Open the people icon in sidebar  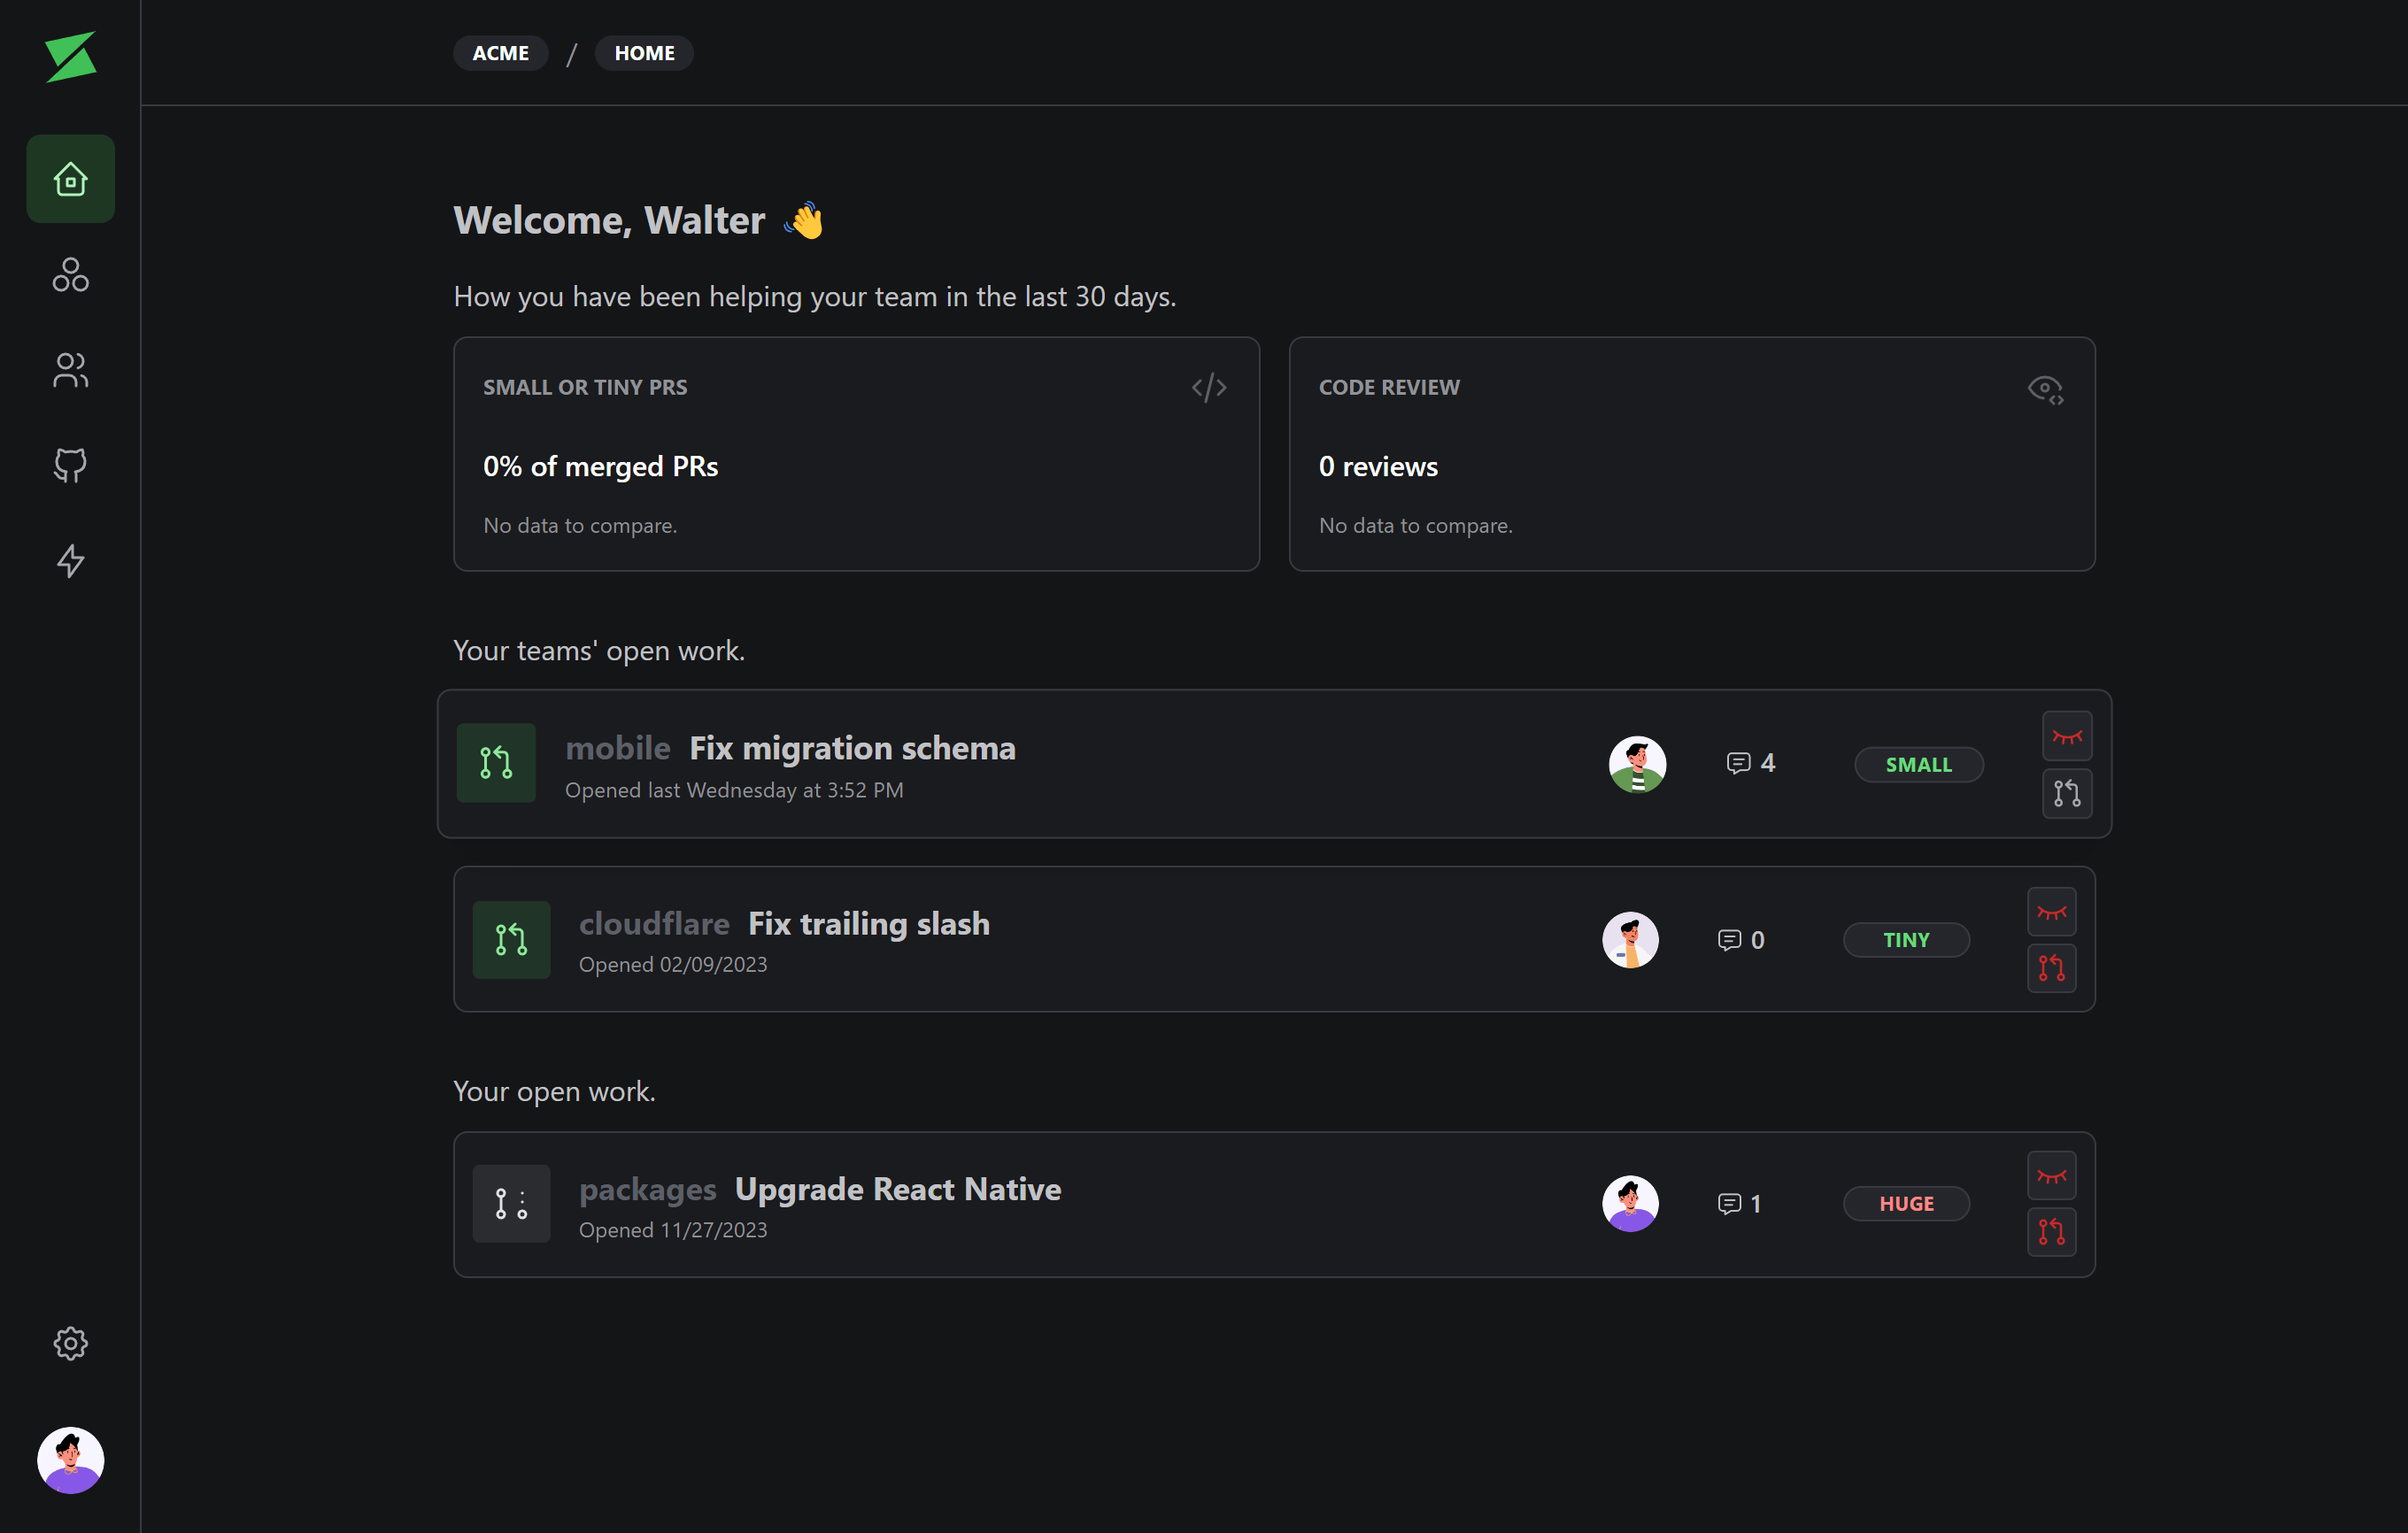point(70,370)
